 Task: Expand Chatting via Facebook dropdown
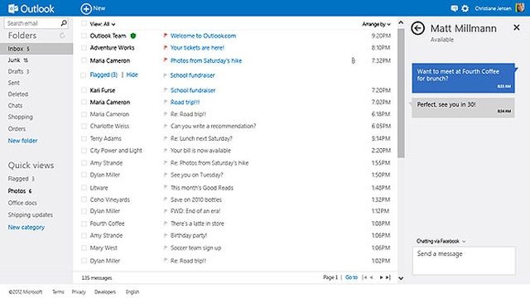pyautogui.click(x=441, y=241)
